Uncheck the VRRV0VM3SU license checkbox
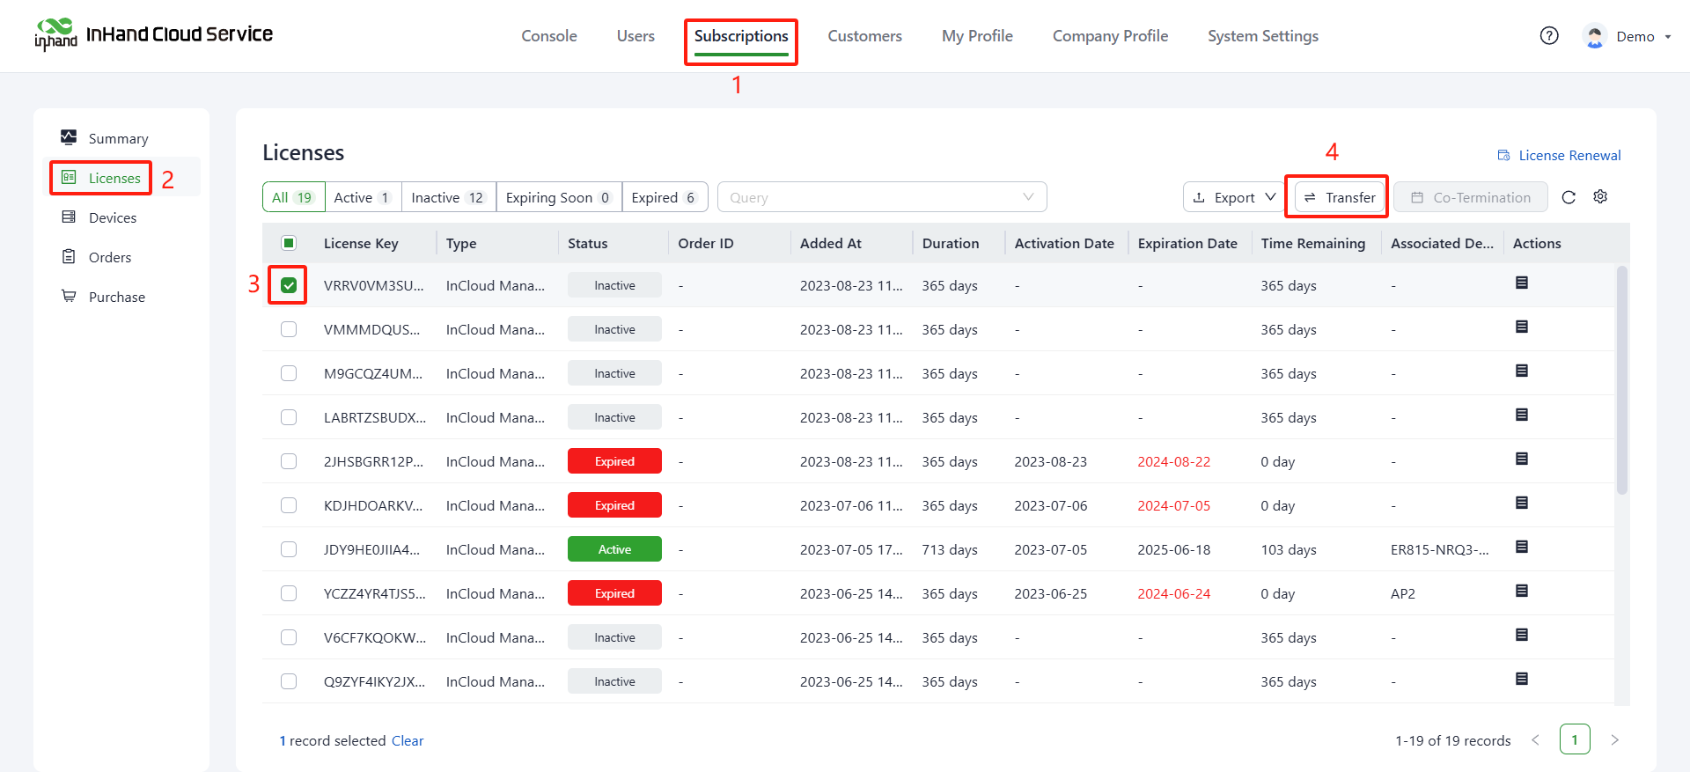 pyautogui.click(x=289, y=285)
